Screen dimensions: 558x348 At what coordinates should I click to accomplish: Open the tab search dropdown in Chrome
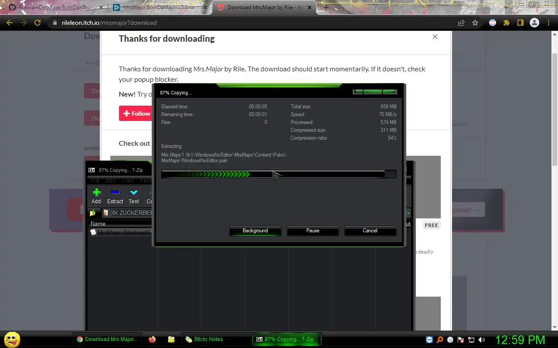coord(507,7)
